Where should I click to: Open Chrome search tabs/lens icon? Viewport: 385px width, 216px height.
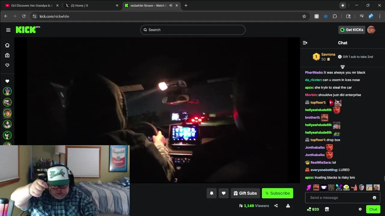pos(348,16)
